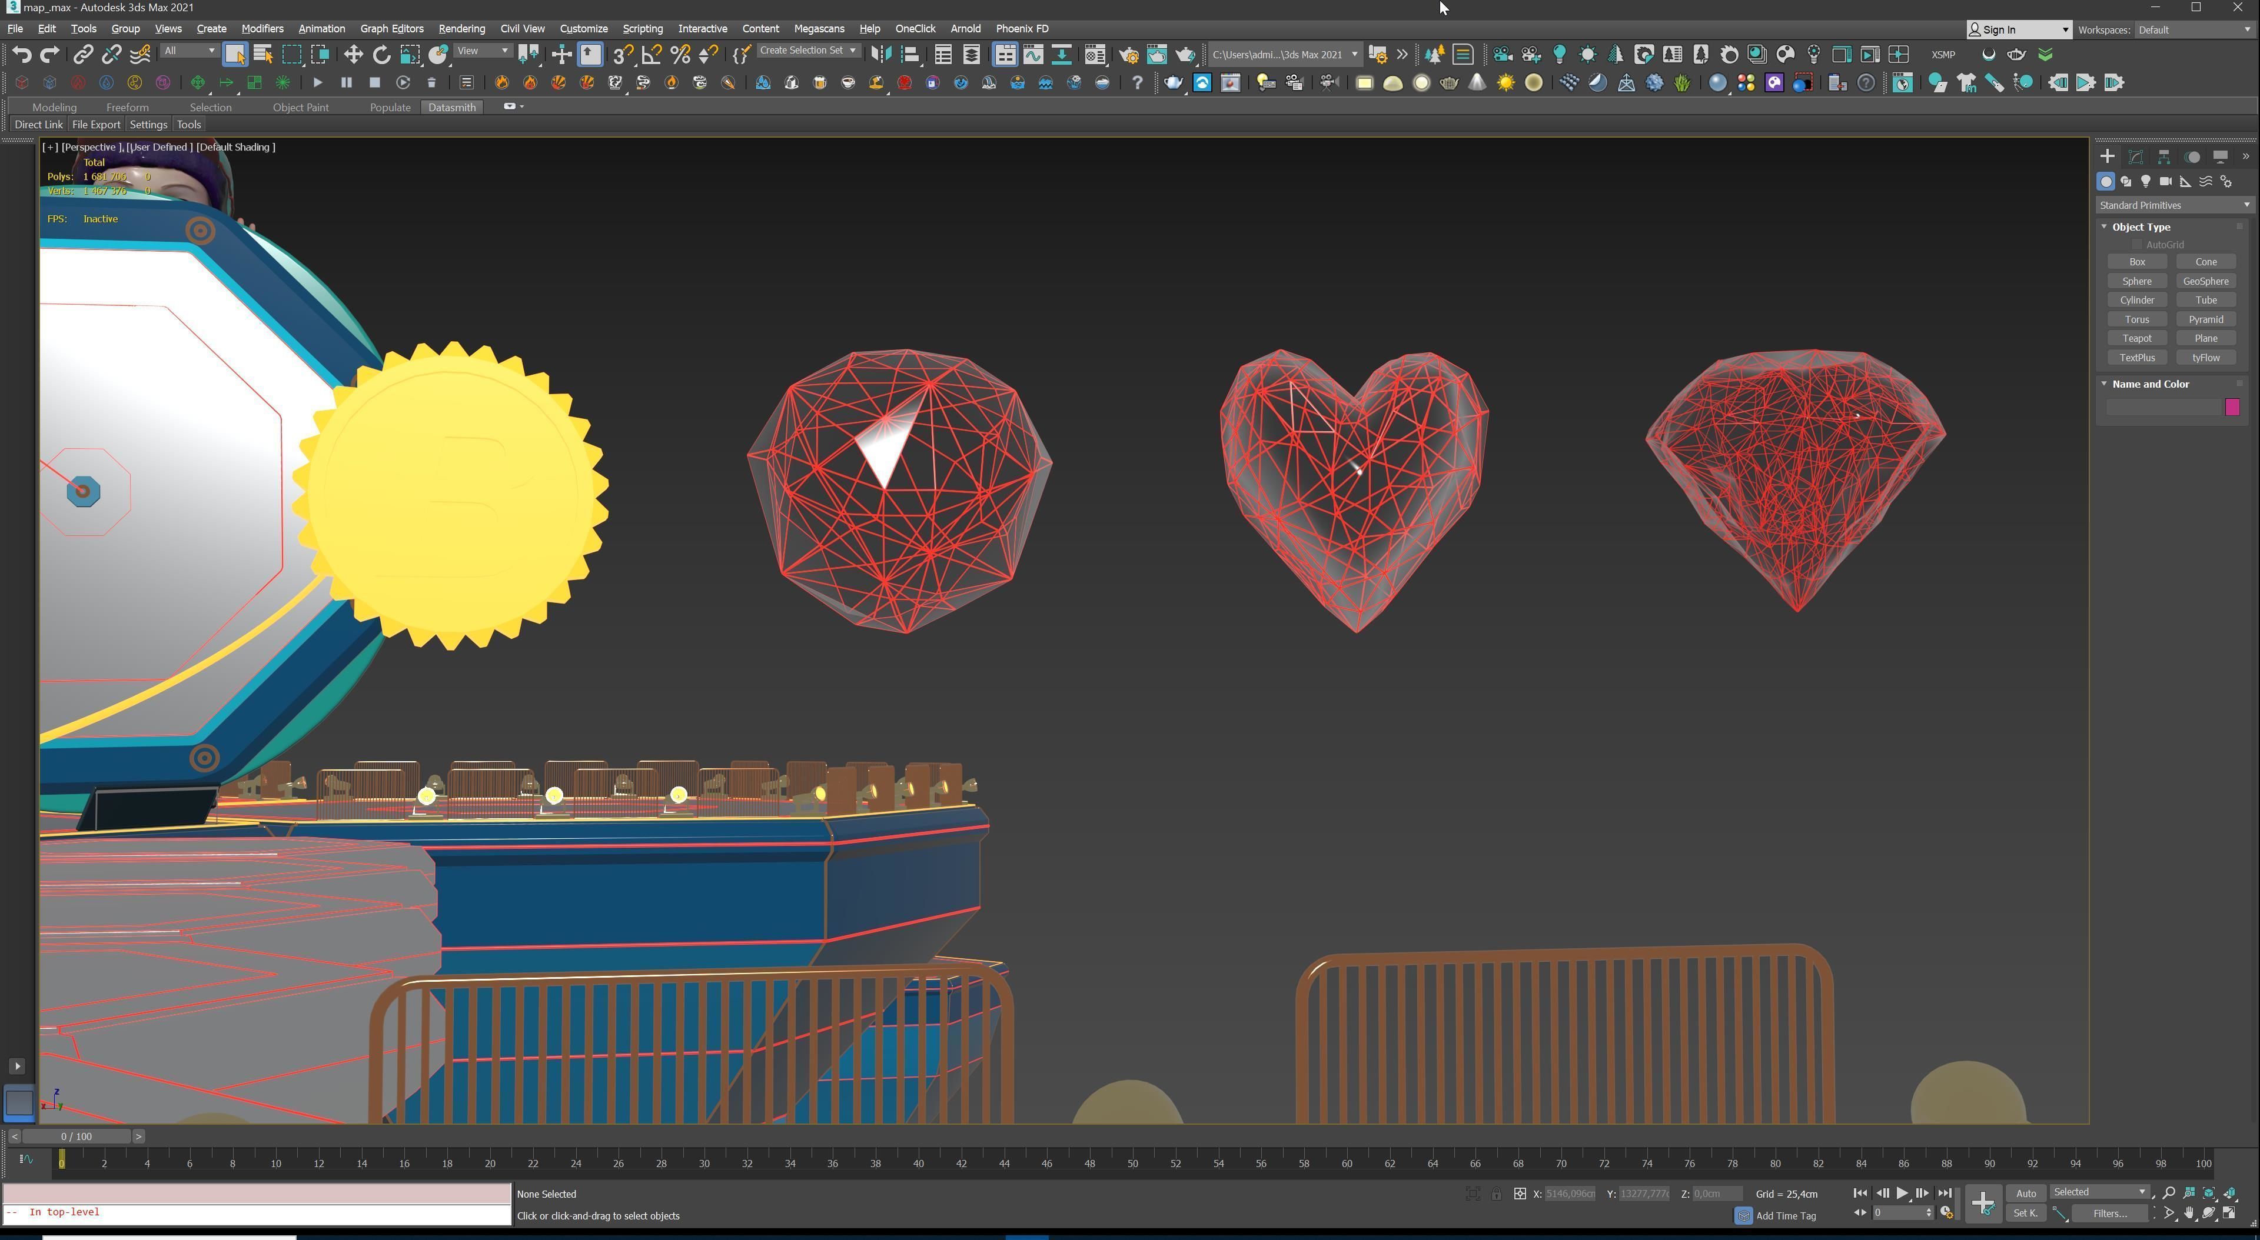The image size is (2260, 1240).
Task: Click the X coordinate field
Action: [1570, 1194]
